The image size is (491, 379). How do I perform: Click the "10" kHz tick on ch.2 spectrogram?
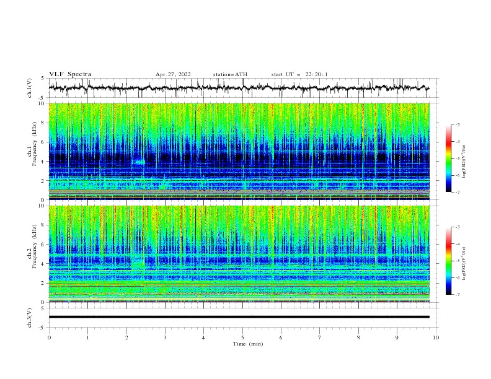(x=42, y=206)
